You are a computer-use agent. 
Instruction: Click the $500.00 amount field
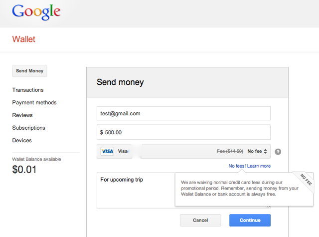(183, 132)
